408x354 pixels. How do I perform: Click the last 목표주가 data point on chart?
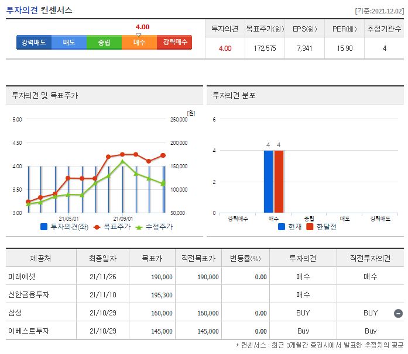click(163, 155)
